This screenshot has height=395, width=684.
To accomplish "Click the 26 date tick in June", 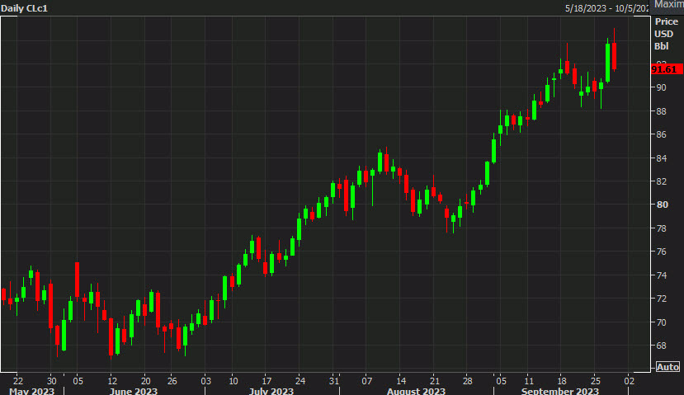I will (x=172, y=381).
